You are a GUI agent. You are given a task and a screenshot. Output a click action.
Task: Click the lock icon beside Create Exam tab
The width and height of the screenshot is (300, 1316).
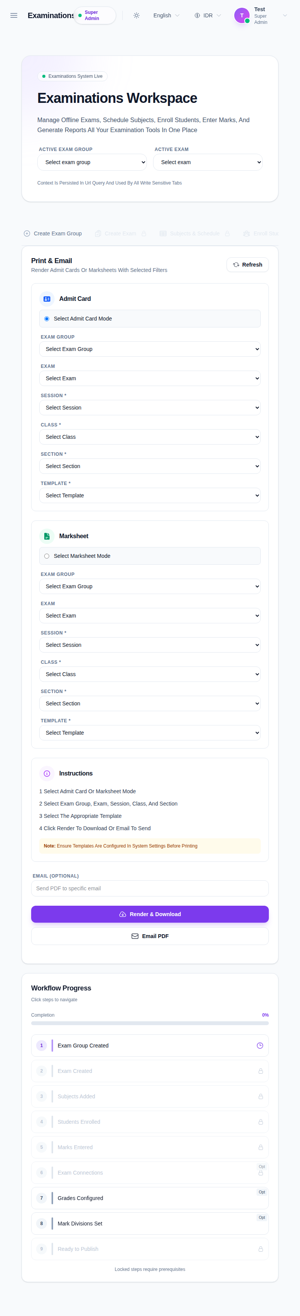pos(144,233)
